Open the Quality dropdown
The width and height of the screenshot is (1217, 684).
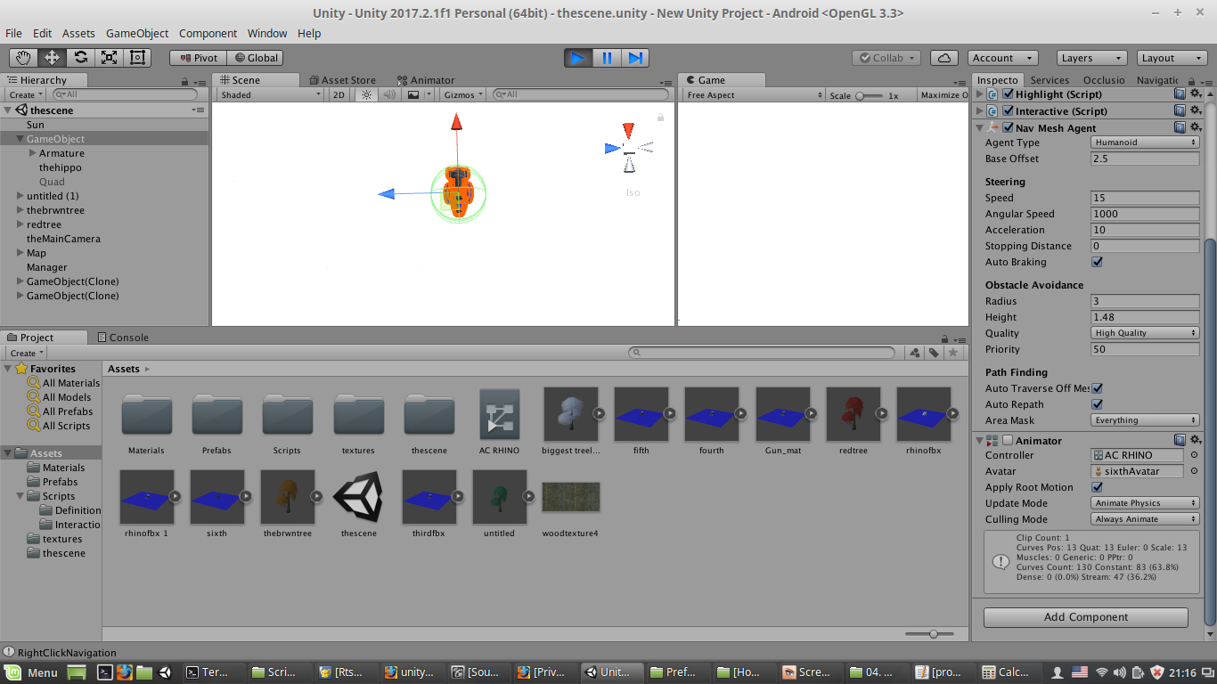click(1145, 333)
